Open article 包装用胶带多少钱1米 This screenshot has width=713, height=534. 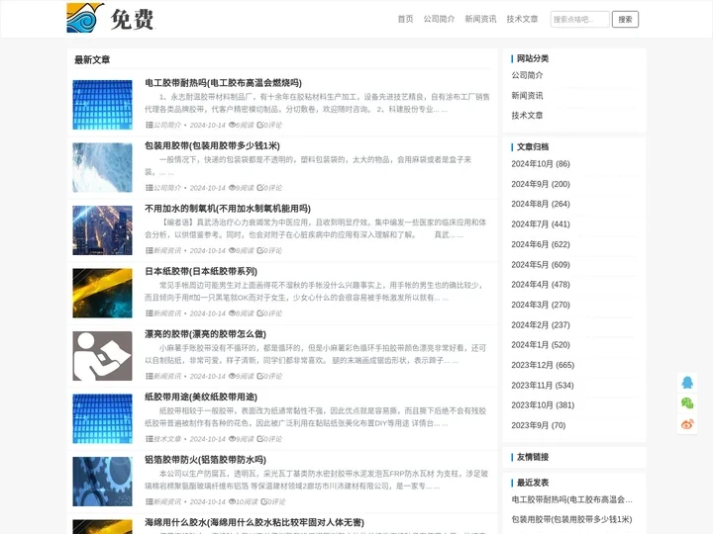212,145
